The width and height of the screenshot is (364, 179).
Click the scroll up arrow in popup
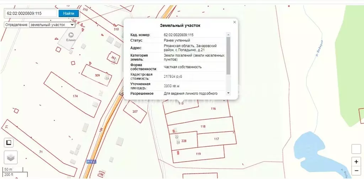point(228,35)
